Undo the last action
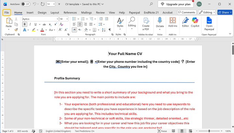The image size is (234, 133). [x=34, y=4]
